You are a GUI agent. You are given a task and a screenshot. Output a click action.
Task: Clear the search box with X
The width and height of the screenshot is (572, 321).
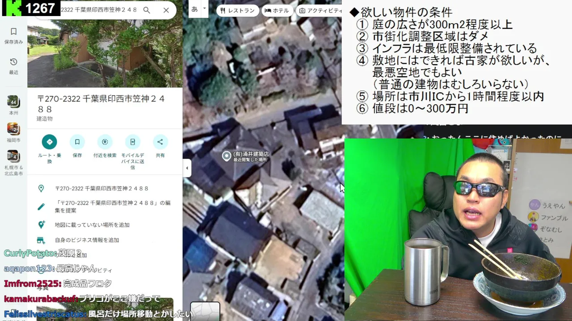(166, 10)
